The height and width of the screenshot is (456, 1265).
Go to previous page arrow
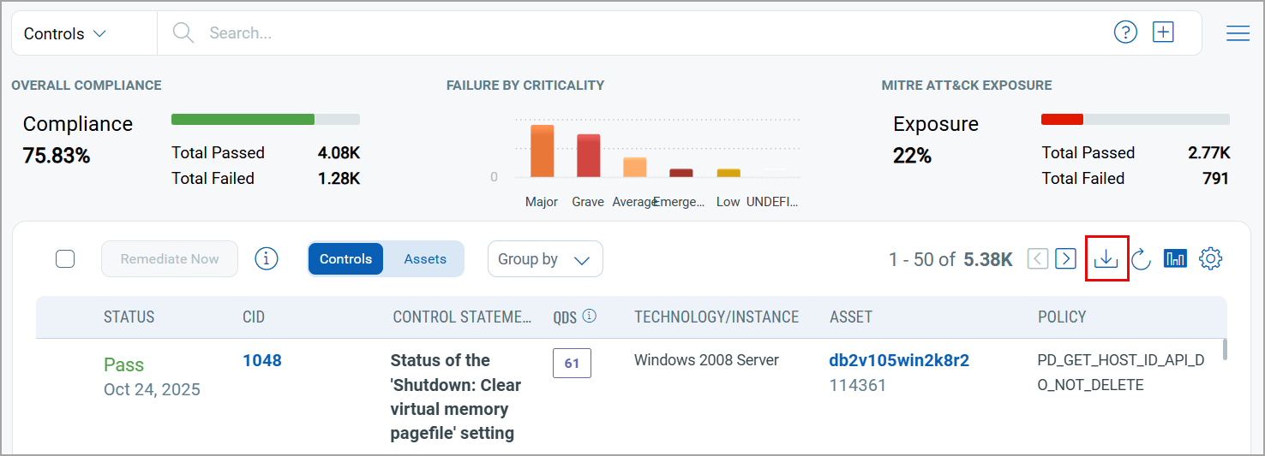tap(1038, 258)
